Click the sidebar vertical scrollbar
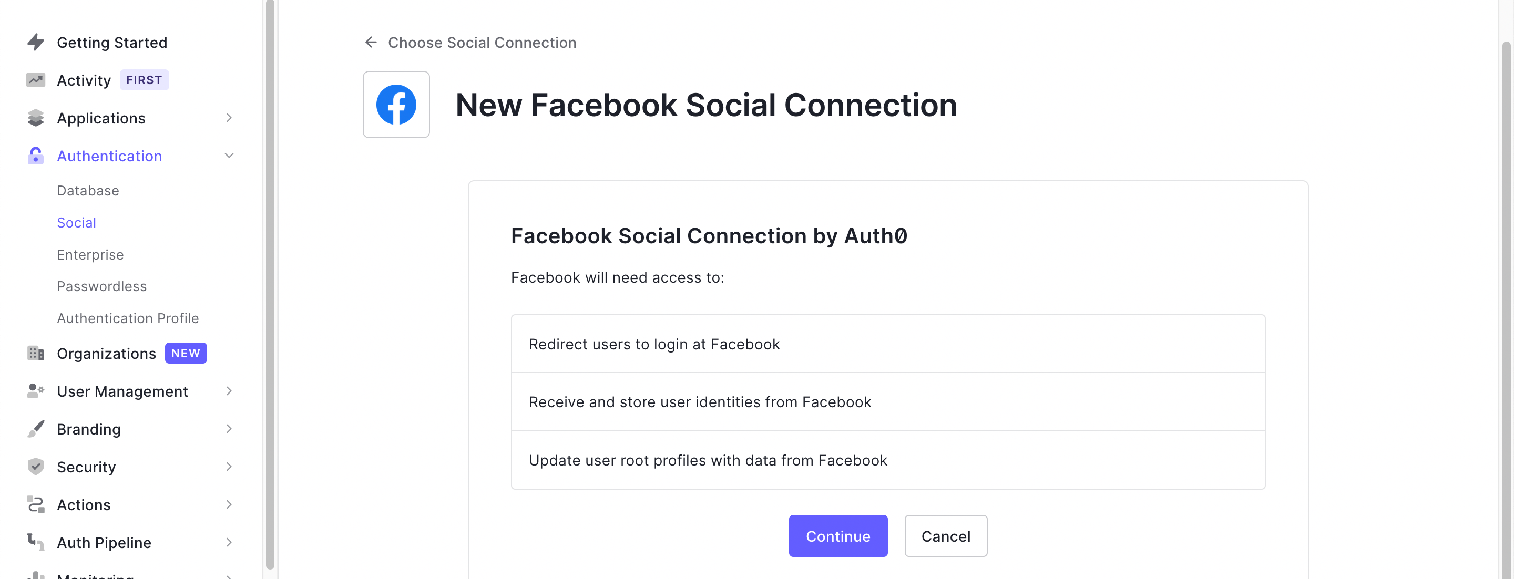Viewport: 1514px width, 579px height. pos(270,282)
